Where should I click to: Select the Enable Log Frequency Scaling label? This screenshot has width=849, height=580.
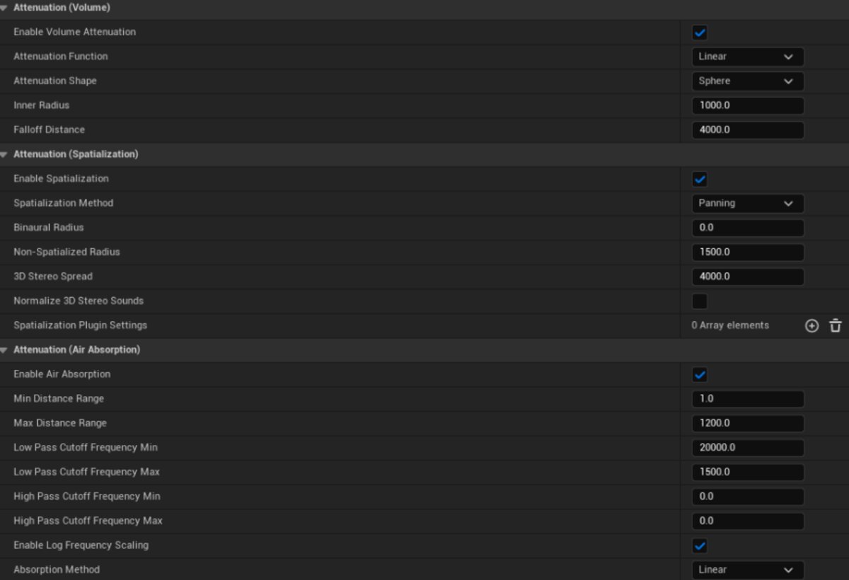coord(81,545)
